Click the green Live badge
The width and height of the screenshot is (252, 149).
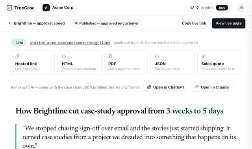tap(19, 42)
